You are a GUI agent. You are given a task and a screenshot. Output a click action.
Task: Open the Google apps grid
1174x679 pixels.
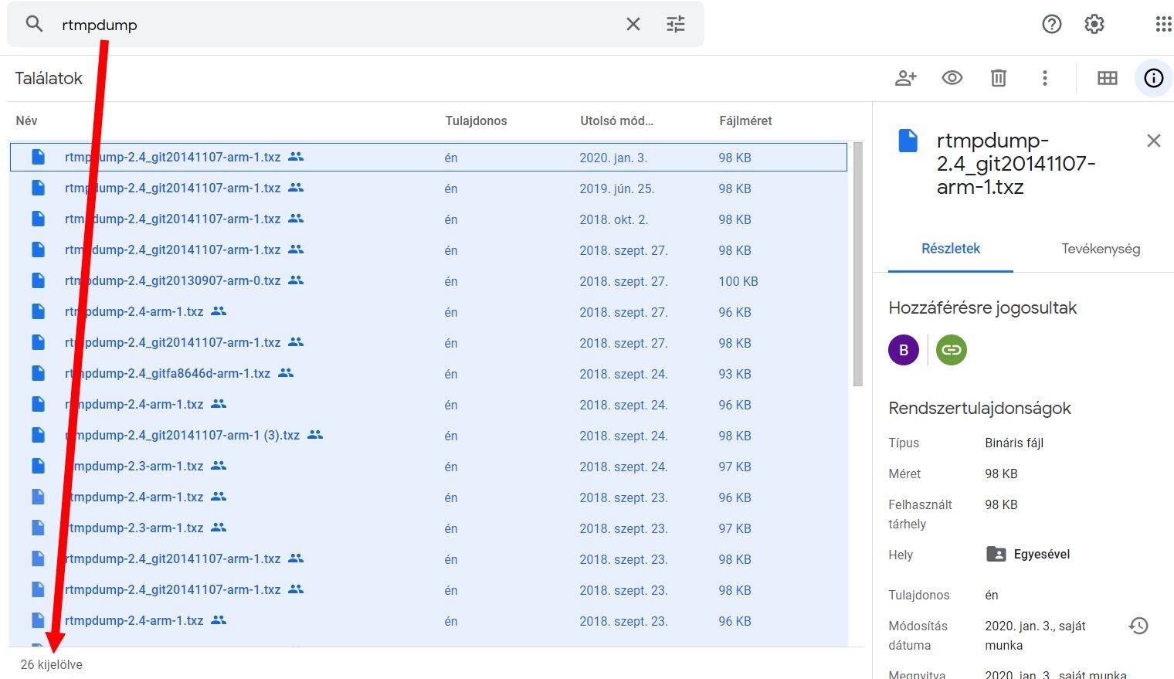pos(1164,24)
